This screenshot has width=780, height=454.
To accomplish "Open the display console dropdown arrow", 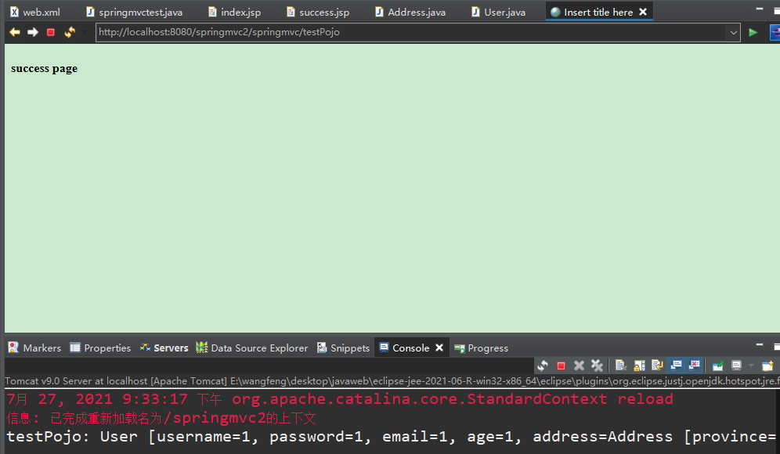I will [x=751, y=366].
